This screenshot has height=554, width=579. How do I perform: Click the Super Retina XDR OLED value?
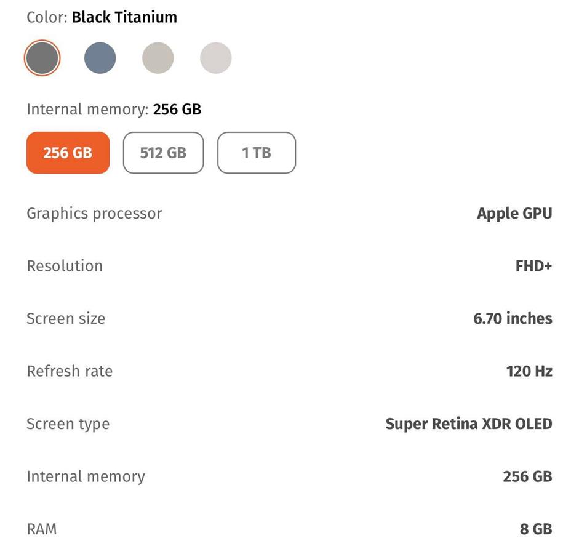click(469, 424)
